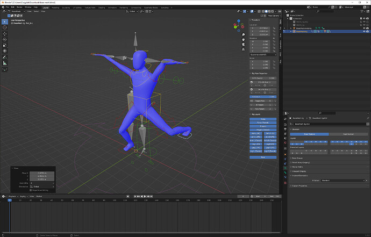Select the Annotate tool in viewport toolbar

pyautogui.click(x=5, y=58)
